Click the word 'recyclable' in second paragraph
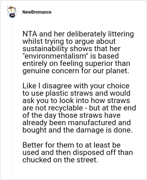The image size is (147, 180). 65,108
